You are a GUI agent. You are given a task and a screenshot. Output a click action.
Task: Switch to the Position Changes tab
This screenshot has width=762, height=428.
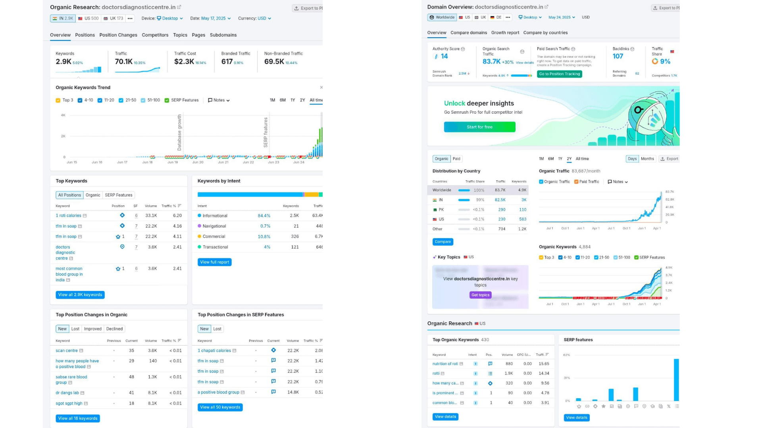tap(118, 35)
